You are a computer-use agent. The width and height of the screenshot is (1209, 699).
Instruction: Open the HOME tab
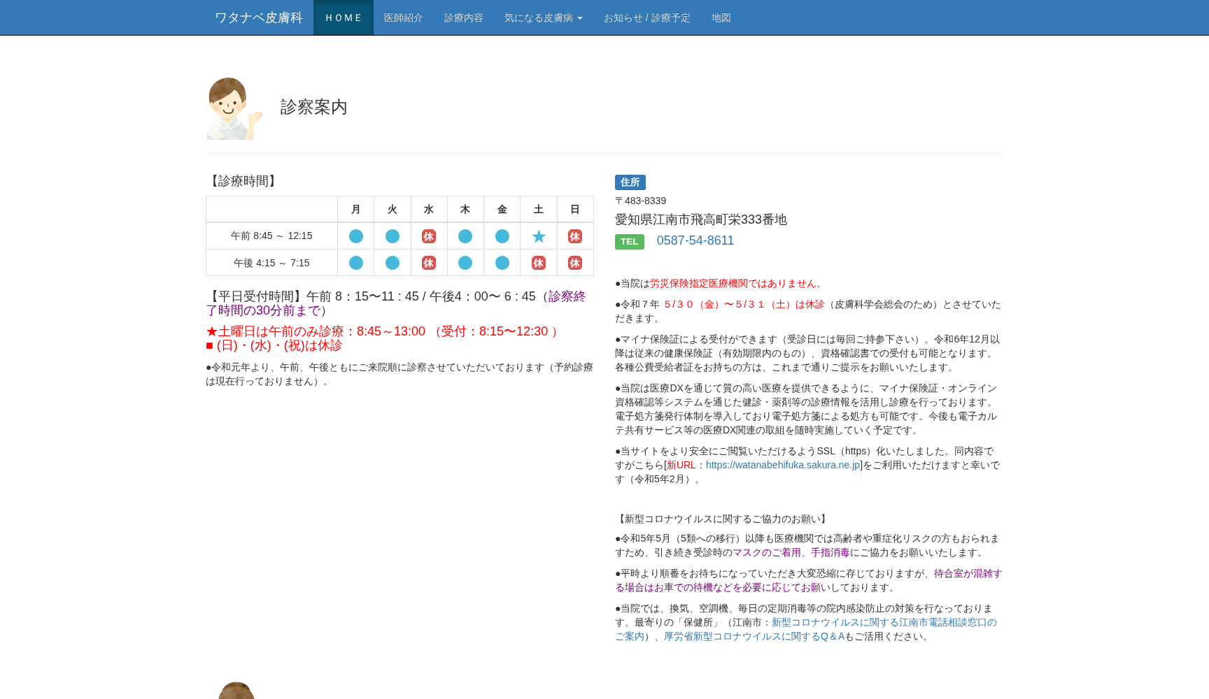pos(343,17)
